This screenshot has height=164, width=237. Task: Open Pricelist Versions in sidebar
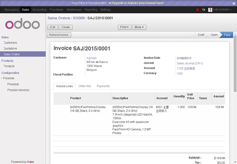pyautogui.click(x=18, y=90)
